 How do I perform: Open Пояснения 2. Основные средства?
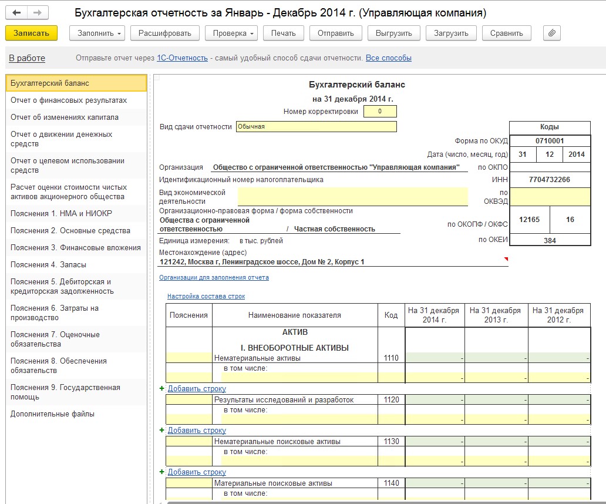pos(76,230)
